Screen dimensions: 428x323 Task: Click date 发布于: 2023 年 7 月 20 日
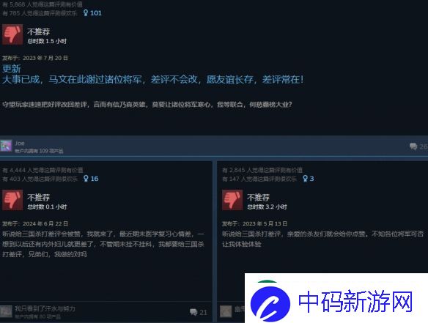(x=35, y=58)
